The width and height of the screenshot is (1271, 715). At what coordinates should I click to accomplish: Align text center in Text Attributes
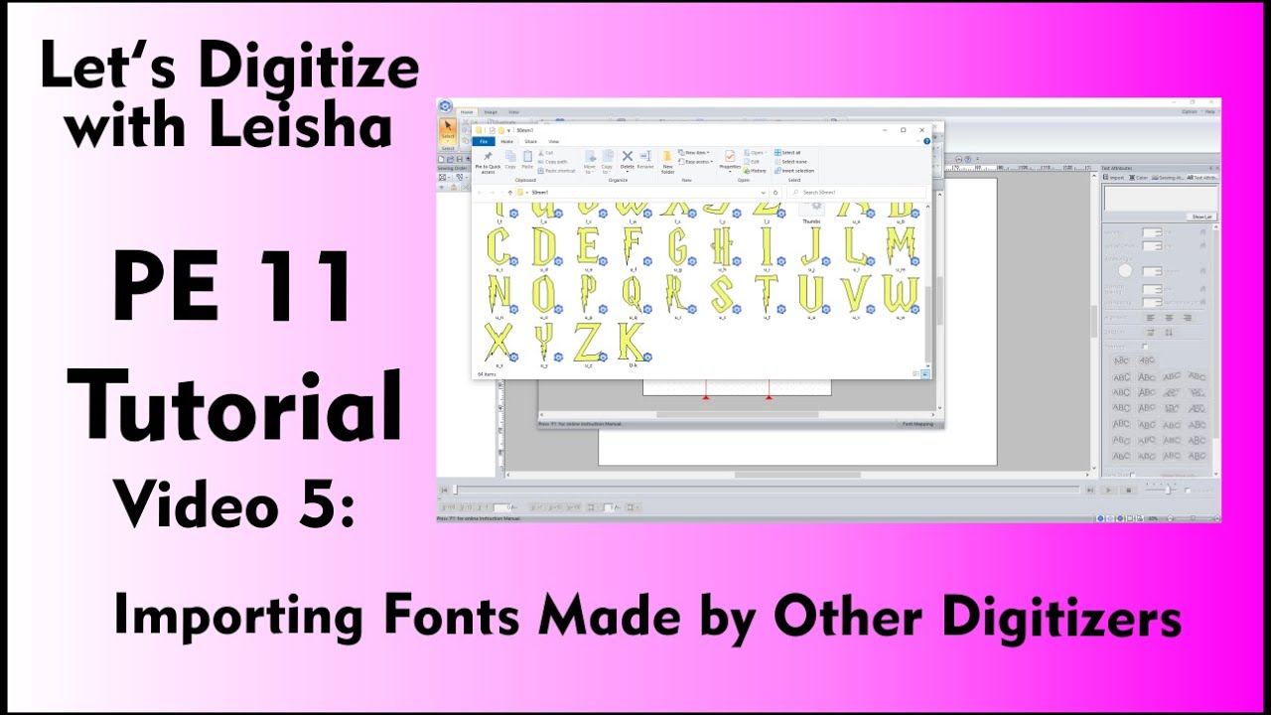click(x=1169, y=318)
